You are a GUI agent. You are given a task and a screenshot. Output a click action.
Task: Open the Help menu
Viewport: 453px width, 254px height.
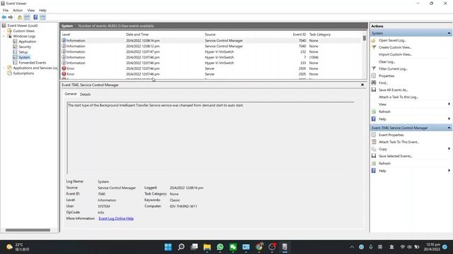(42, 10)
